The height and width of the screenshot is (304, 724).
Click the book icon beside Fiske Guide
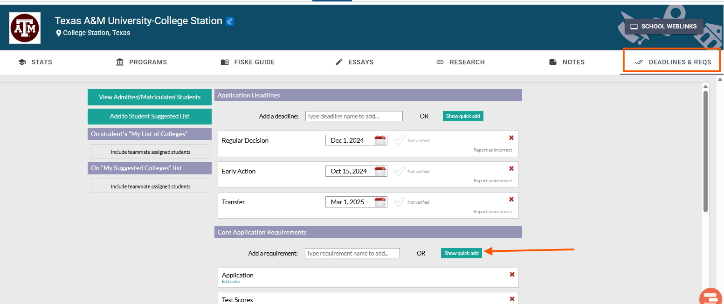coord(225,62)
